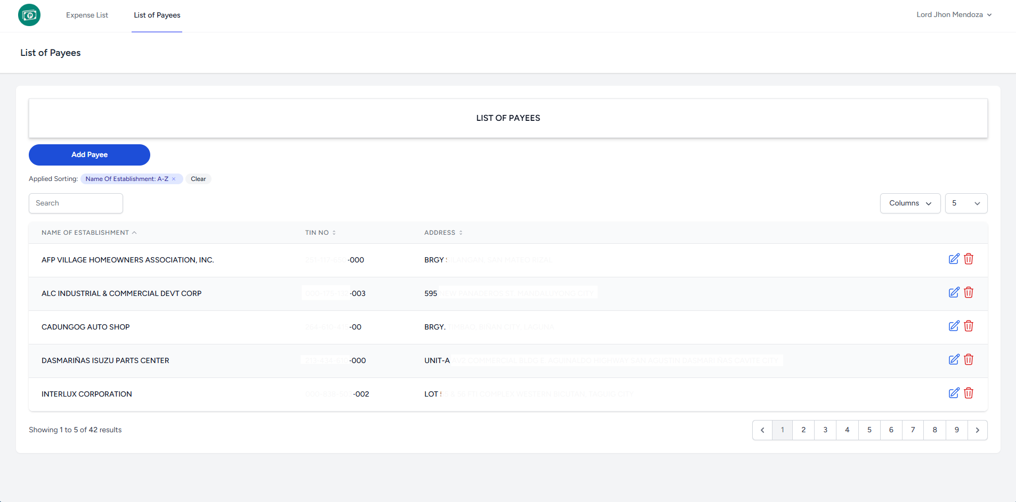Edit Dasmariñas Isuzu Parts Center payee

[954, 359]
